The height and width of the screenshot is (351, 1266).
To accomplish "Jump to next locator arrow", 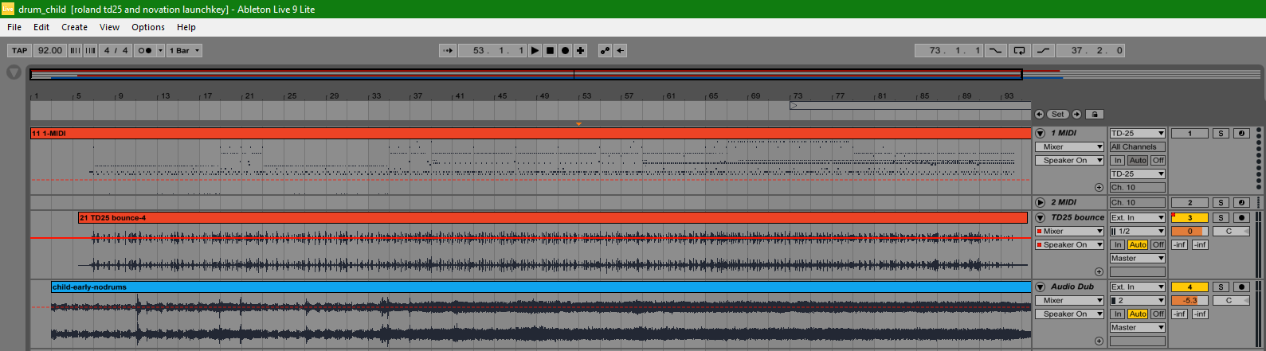I will pos(1076,115).
